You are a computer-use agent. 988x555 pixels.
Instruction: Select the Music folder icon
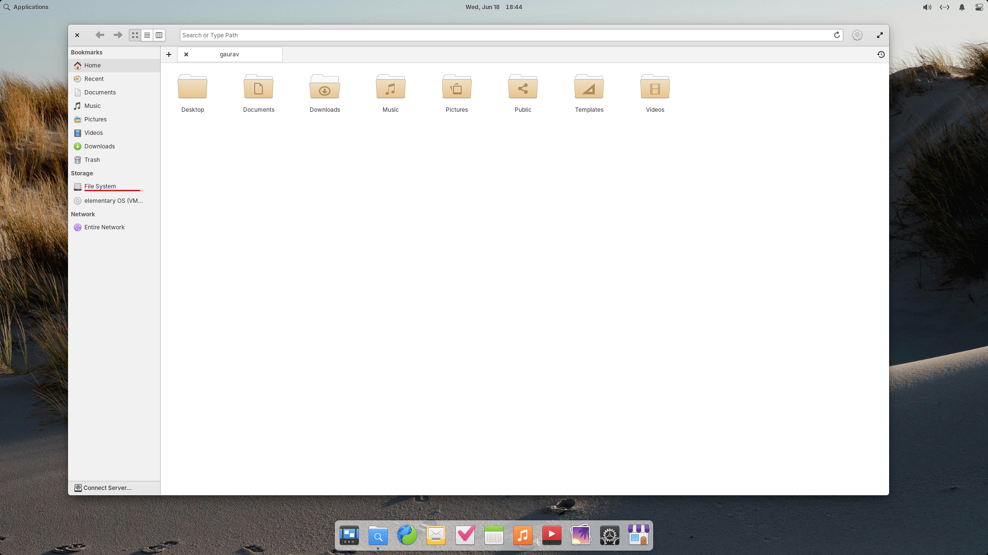[x=391, y=87]
